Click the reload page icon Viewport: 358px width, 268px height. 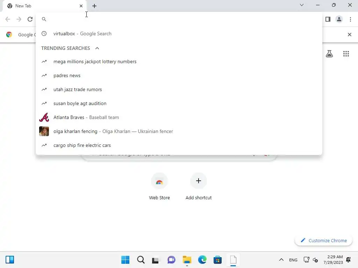[x=30, y=19]
